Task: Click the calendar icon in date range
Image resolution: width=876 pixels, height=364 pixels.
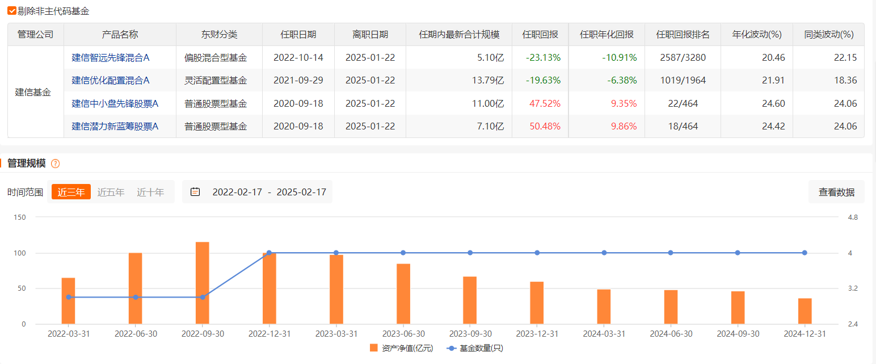Action: (x=195, y=192)
